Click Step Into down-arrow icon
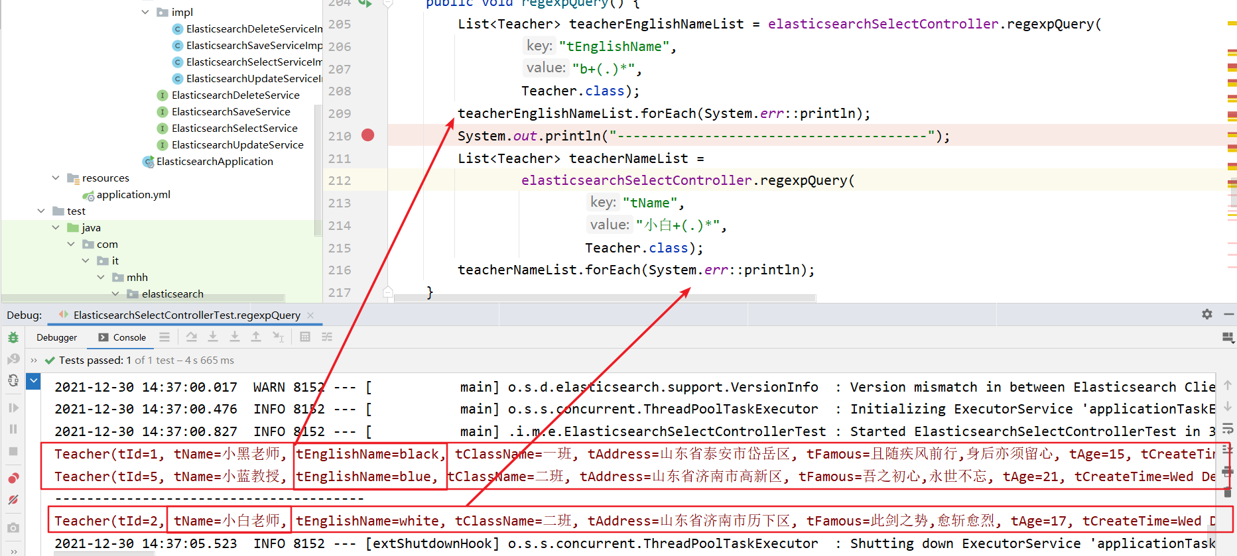This screenshot has width=1237, height=556. point(213,337)
